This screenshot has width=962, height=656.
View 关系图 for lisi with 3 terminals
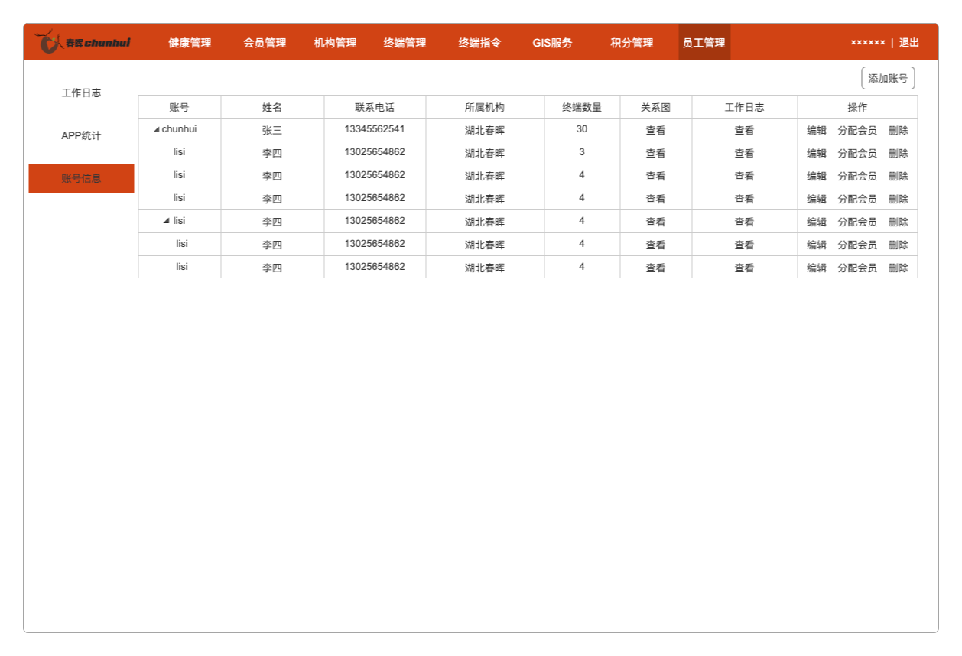655,153
